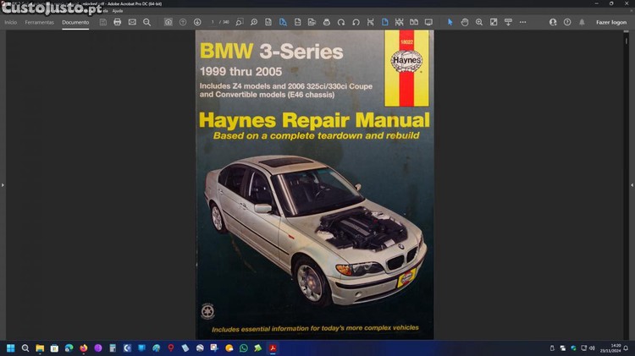Select the hand pan tool
Viewport: 635px width, 356px height.
pos(465,22)
